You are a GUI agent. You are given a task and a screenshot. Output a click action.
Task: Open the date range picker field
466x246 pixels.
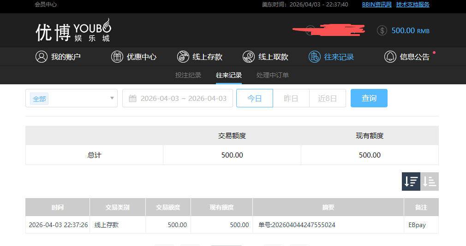pyautogui.click(x=183, y=98)
